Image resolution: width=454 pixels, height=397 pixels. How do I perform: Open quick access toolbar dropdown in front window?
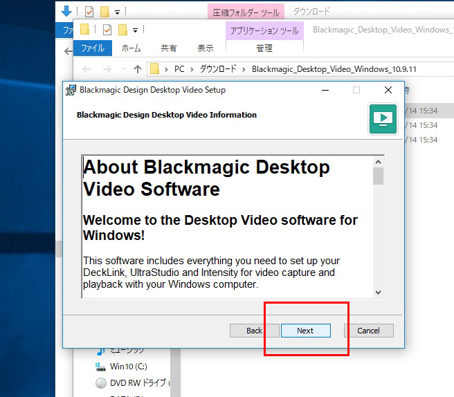135,30
